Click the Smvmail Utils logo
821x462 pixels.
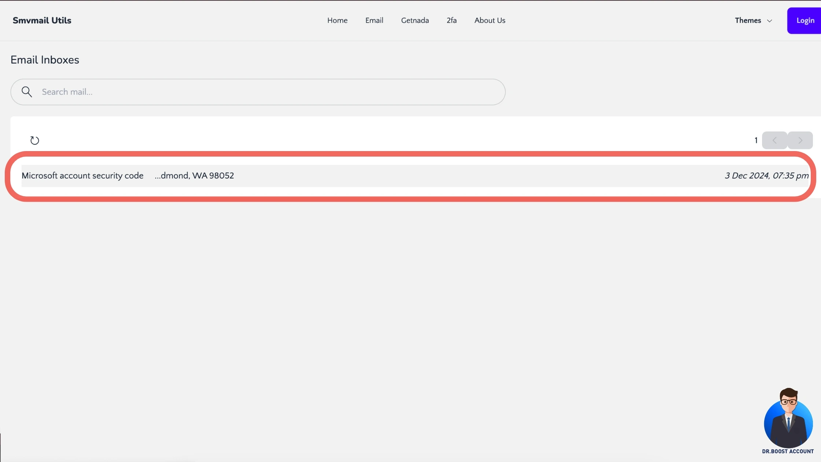pos(42,21)
